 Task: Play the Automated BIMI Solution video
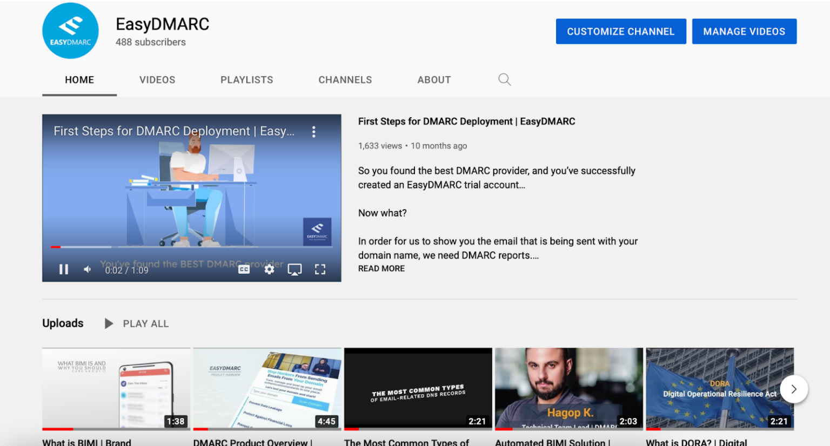(x=568, y=388)
